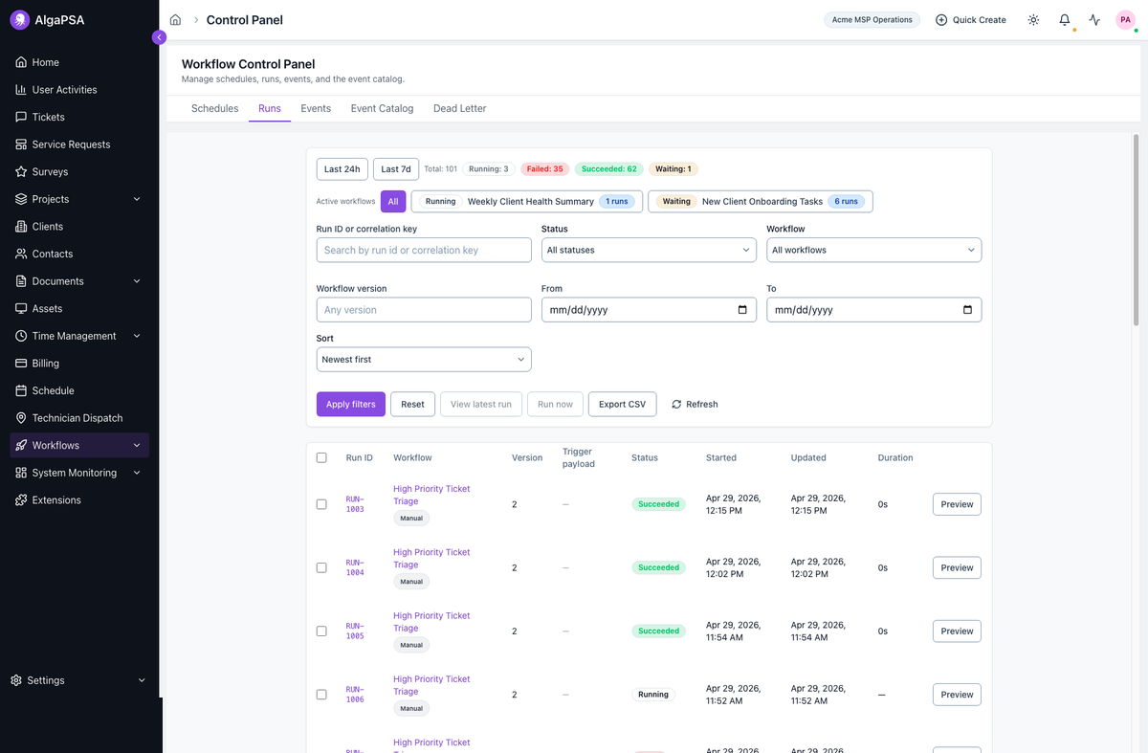Toggle the light/dark theme icon

[x=1033, y=20]
